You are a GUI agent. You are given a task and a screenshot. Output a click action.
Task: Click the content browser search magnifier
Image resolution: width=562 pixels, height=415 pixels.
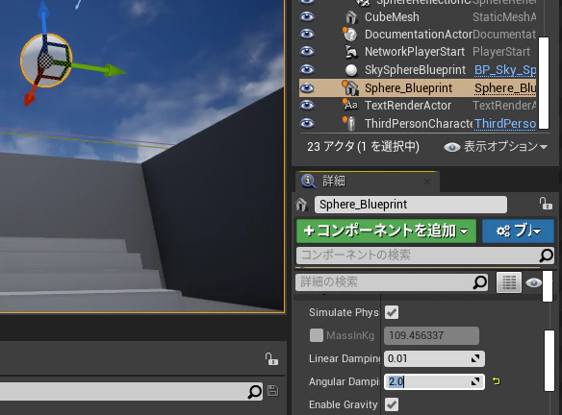point(255,392)
